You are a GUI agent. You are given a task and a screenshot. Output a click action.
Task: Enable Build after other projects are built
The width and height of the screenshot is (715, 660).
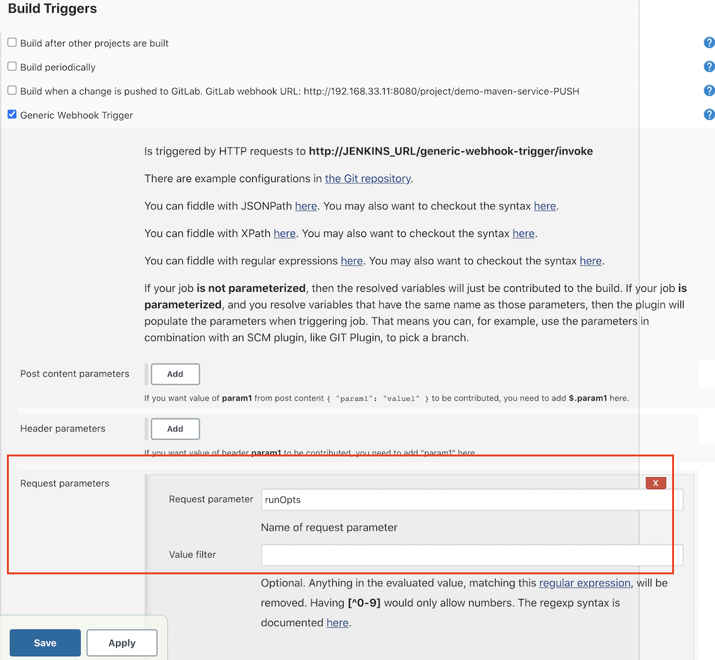tap(12, 43)
